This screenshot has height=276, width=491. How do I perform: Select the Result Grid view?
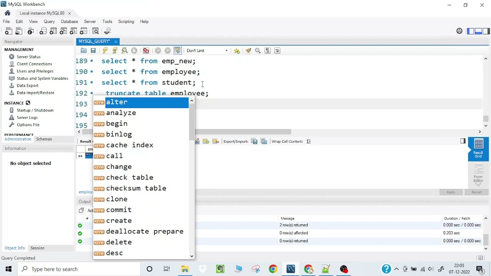click(478, 149)
